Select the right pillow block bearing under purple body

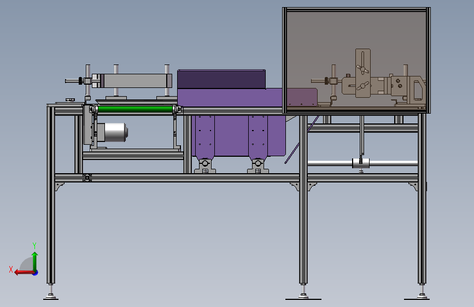[258, 167]
